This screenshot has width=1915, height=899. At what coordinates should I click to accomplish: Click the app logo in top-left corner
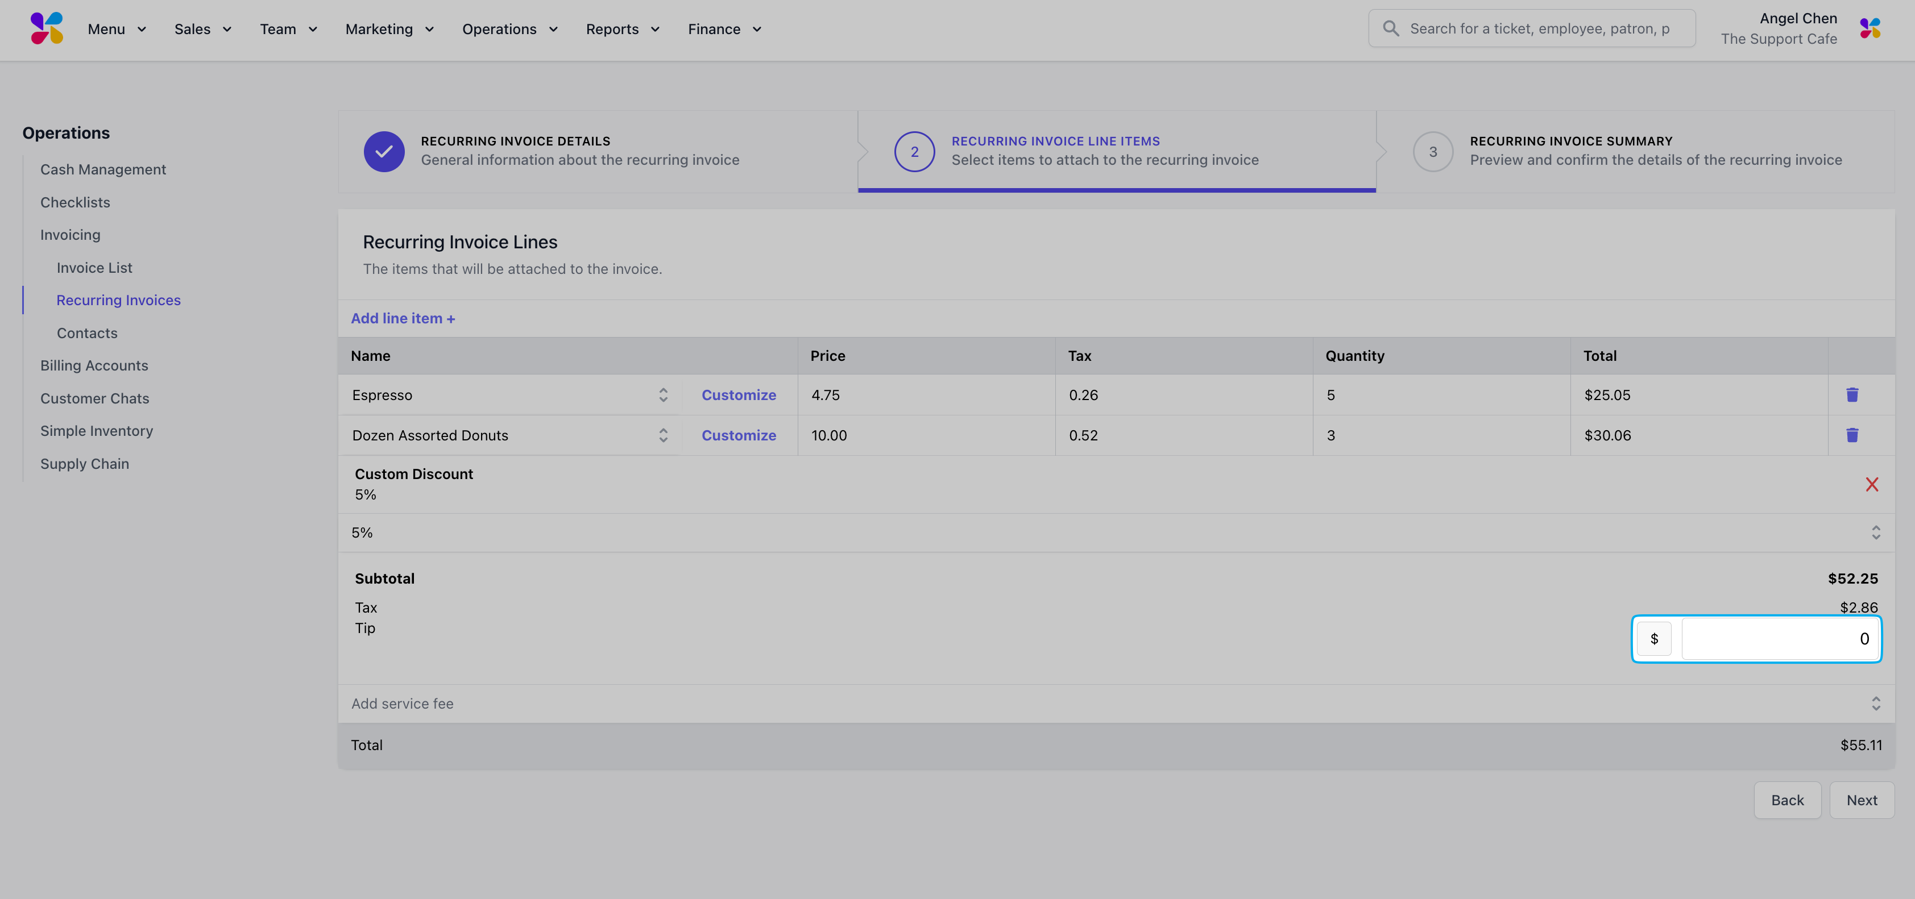tap(47, 29)
